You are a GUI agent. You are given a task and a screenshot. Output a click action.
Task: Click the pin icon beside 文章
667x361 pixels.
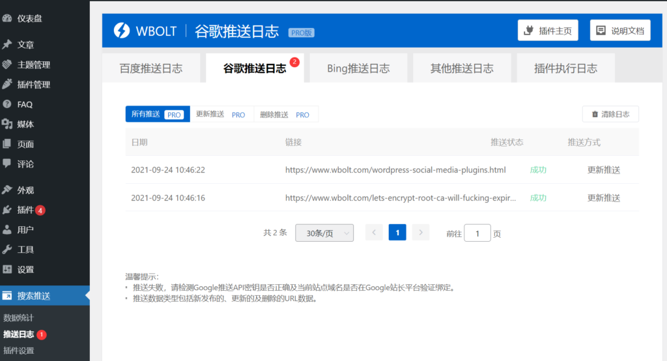[7, 45]
